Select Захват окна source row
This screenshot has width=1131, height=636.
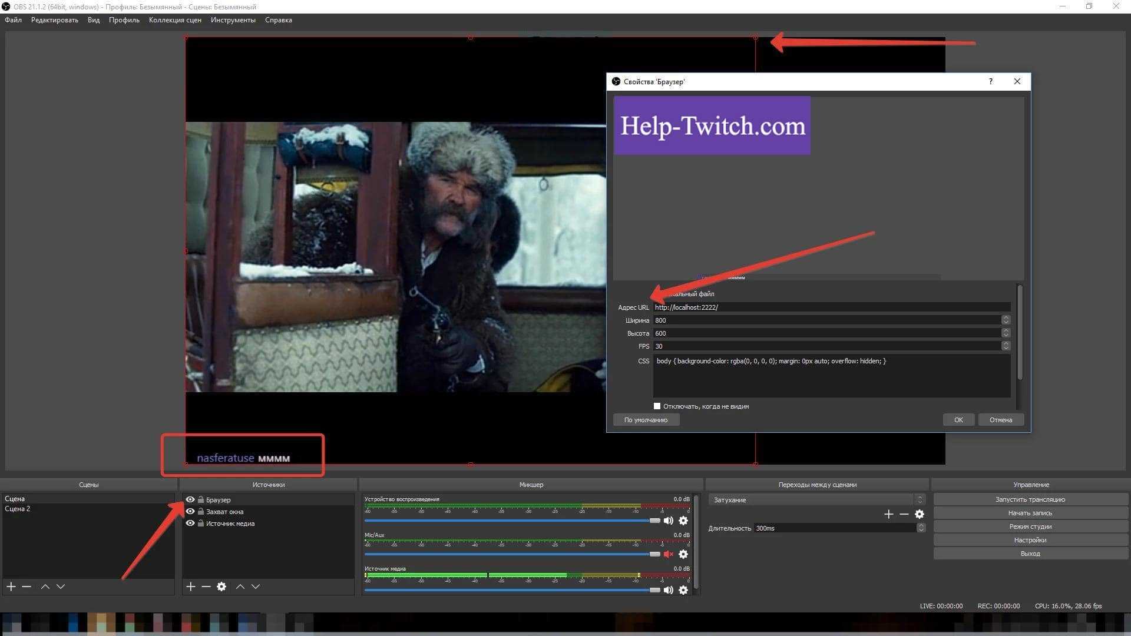coord(268,511)
